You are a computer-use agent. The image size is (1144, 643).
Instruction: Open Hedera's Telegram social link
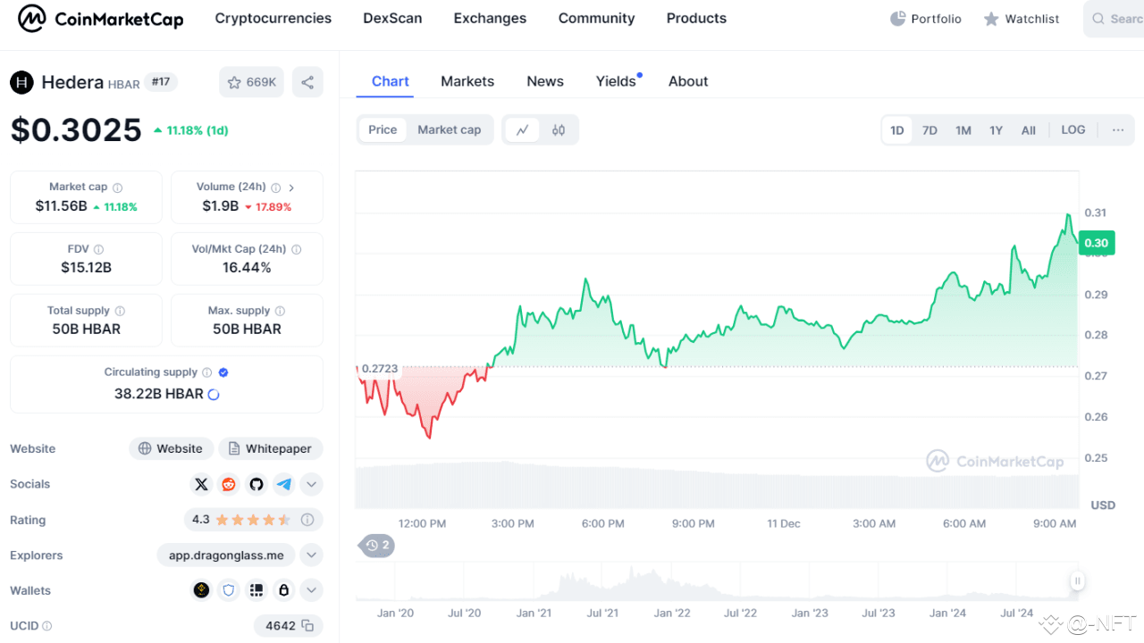284,484
